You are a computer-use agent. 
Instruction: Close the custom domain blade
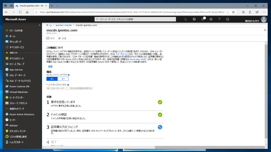click(x=265, y=30)
